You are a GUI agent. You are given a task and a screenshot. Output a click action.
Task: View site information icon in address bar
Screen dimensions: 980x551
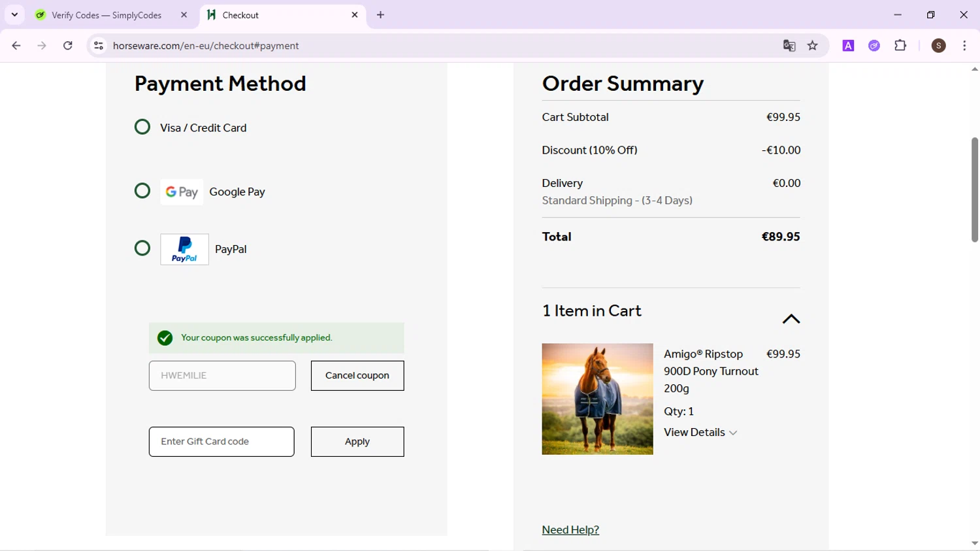tap(99, 46)
